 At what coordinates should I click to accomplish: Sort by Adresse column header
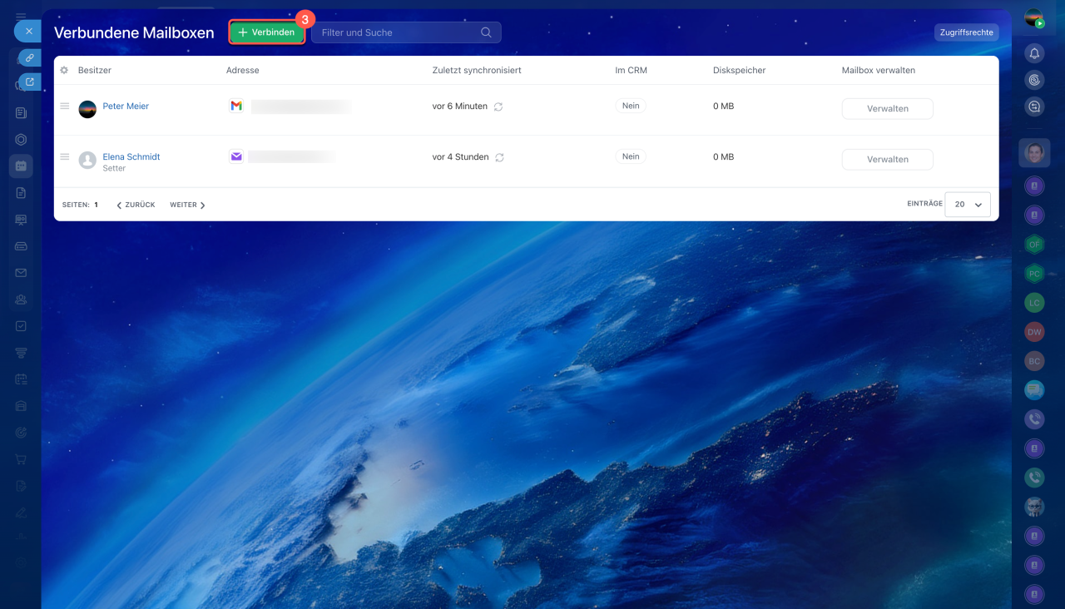click(243, 71)
